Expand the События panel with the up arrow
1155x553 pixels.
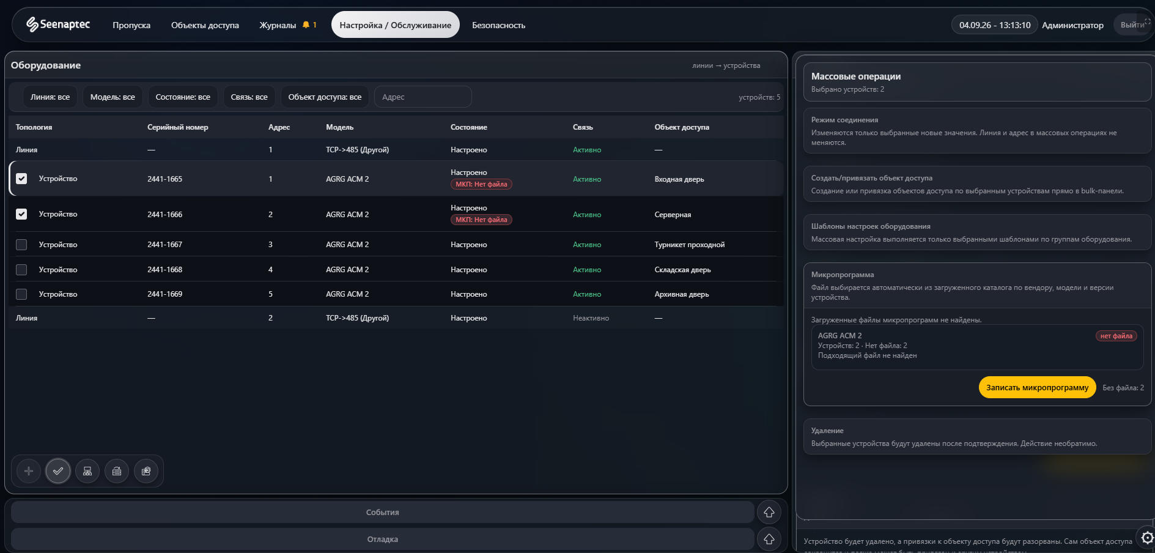coord(769,512)
